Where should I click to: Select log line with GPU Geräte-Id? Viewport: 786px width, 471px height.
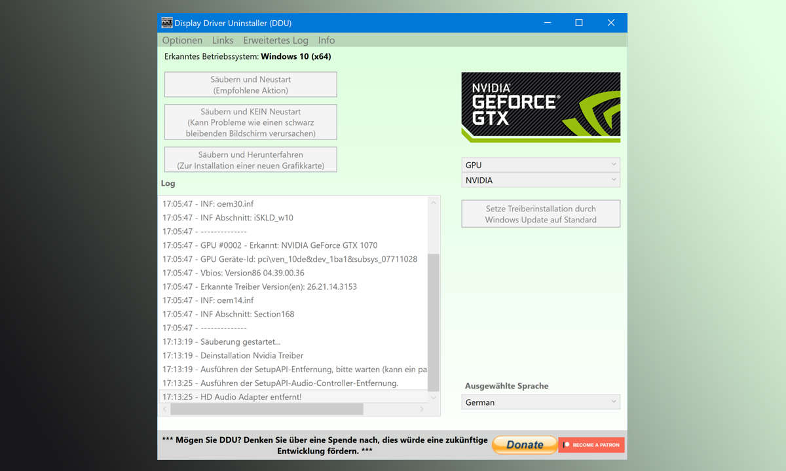tap(293, 259)
